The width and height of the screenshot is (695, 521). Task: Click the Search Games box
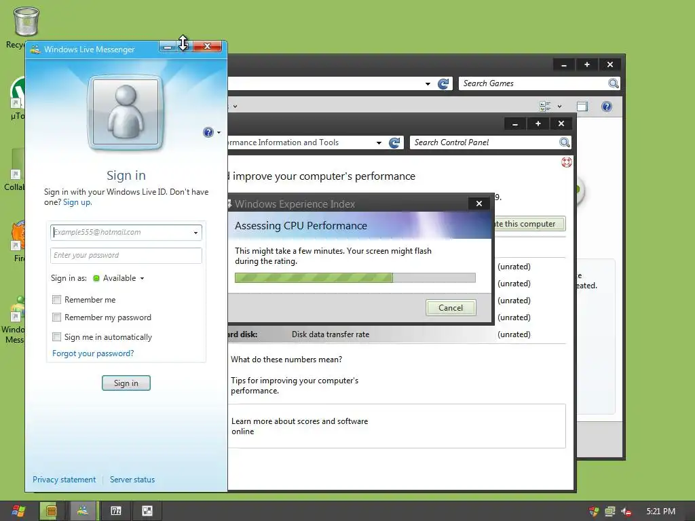point(533,83)
